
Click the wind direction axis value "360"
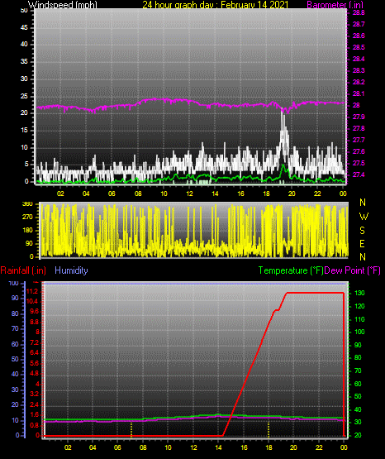point(27,204)
